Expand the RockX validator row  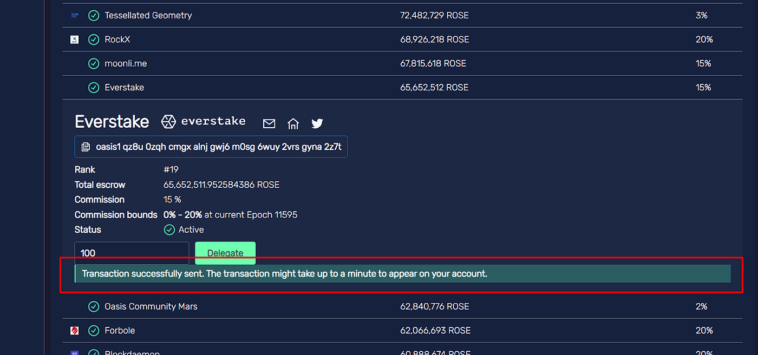pos(402,40)
